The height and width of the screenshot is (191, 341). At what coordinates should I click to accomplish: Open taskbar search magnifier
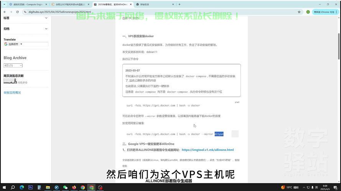(13, 187)
